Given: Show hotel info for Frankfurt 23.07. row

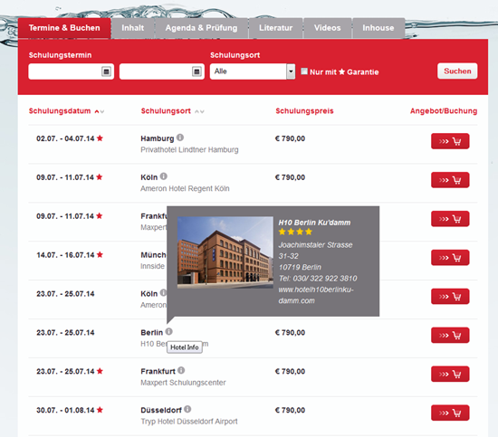Looking at the screenshot, I should pyautogui.click(x=181, y=370).
